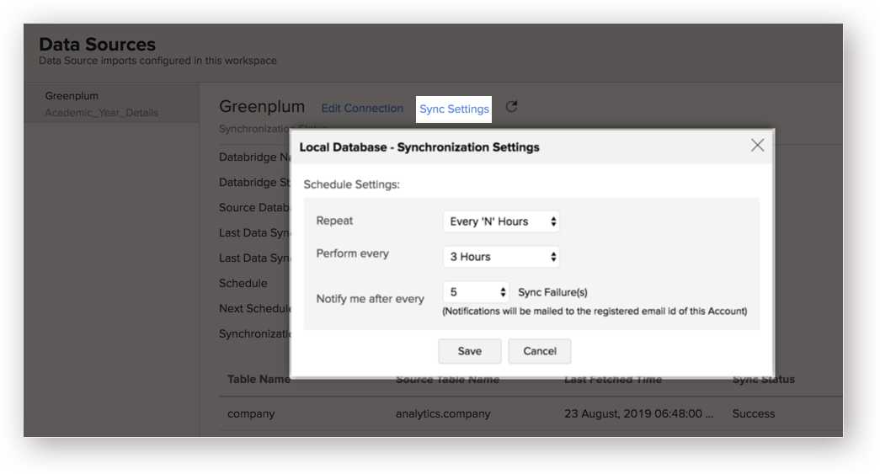Click the Table Name column header
Viewport: 880px width, 474px height.
[x=258, y=380]
